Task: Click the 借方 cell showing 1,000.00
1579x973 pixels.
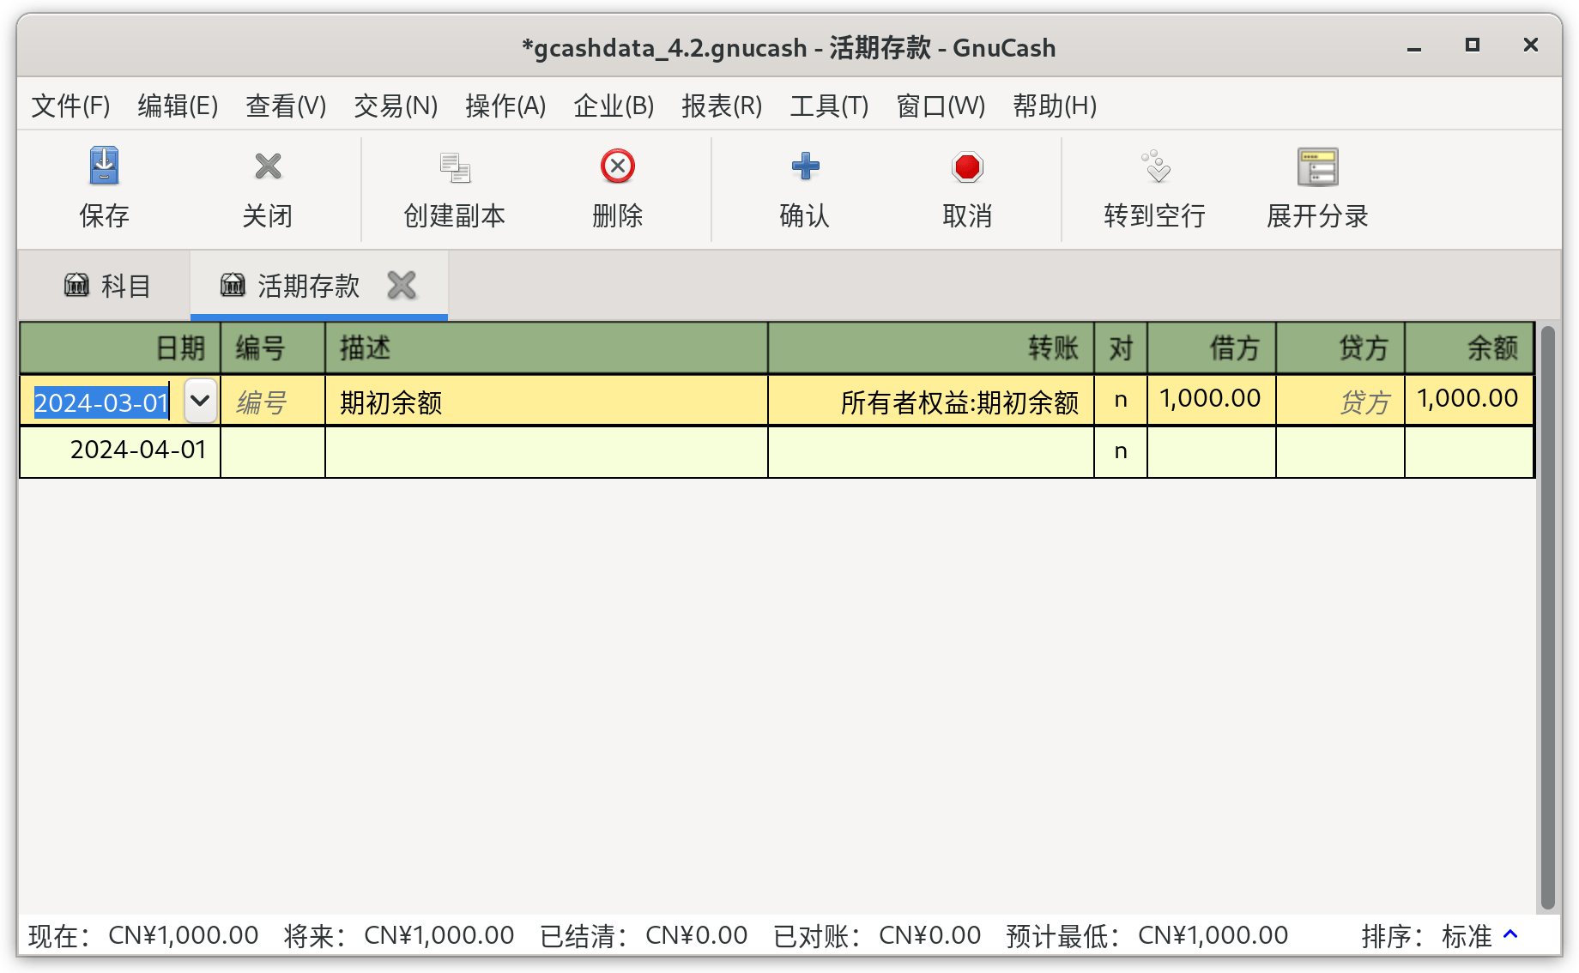Action: (1211, 400)
